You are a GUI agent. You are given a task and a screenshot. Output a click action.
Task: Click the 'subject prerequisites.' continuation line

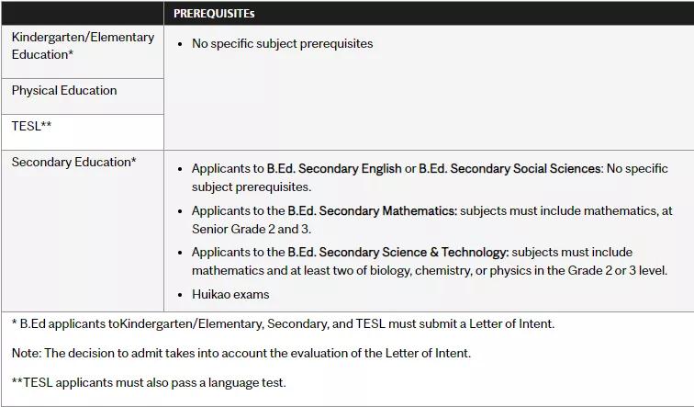coord(252,187)
